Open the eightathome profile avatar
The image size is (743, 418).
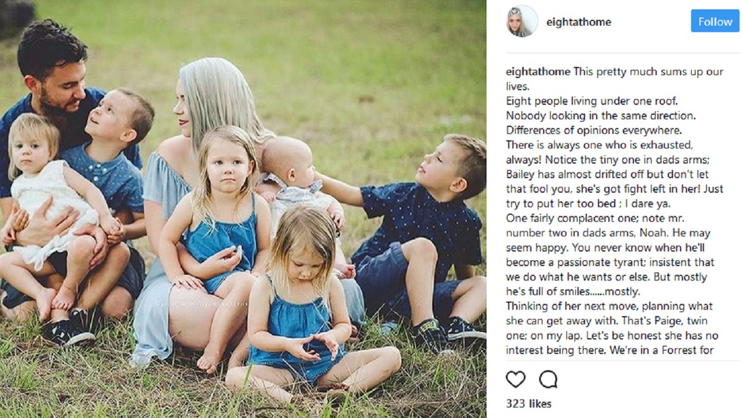click(523, 21)
